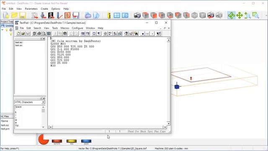
Task: Select test.iso in NC Files panel
Action: (5, 125)
